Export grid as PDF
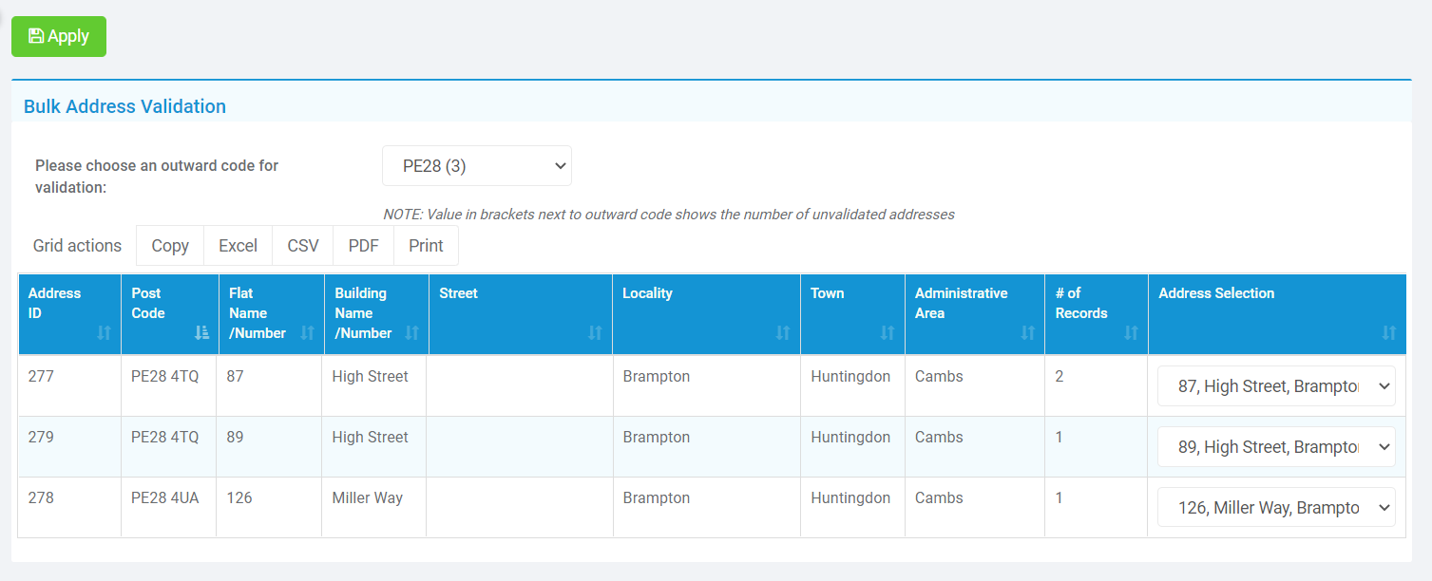This screenshot has height=581, width=1432. [363, 246]
